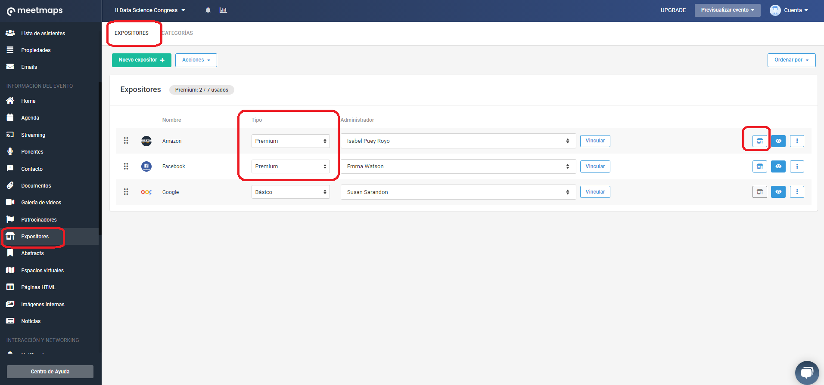Click the Nuevo expositor button
Viewport: 824px width, 385px height.
click(x=142, y=60)
